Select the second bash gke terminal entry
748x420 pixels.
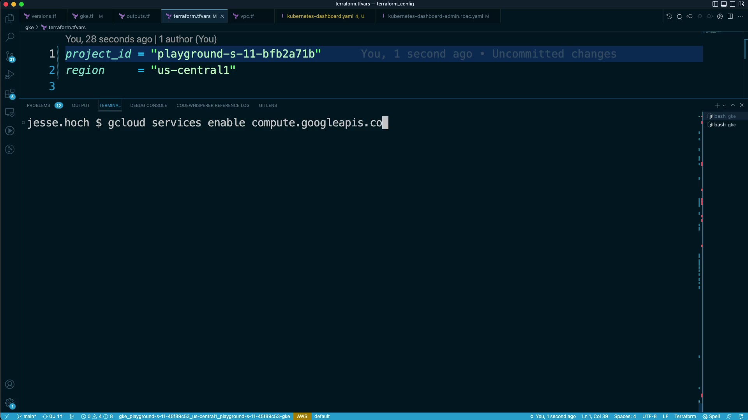[724, 125]
